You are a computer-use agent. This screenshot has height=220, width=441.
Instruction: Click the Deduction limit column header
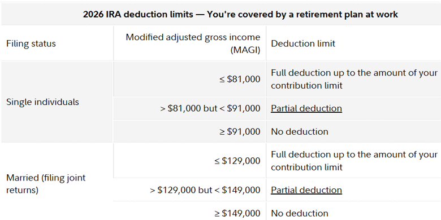tap(303, 43)
